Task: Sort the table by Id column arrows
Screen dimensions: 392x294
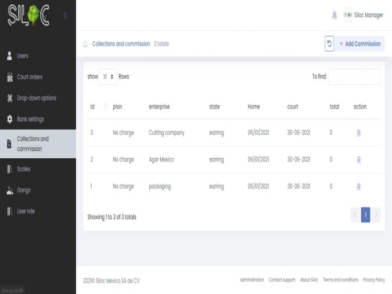Action: (106, 106)
